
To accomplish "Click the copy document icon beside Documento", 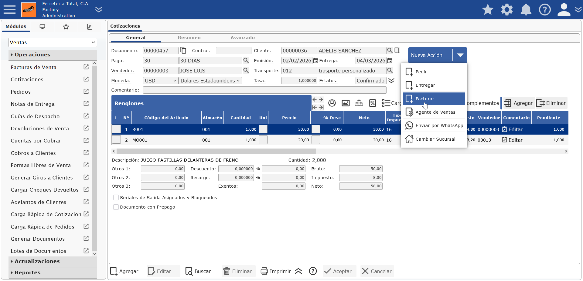I will tap(183, 50).
